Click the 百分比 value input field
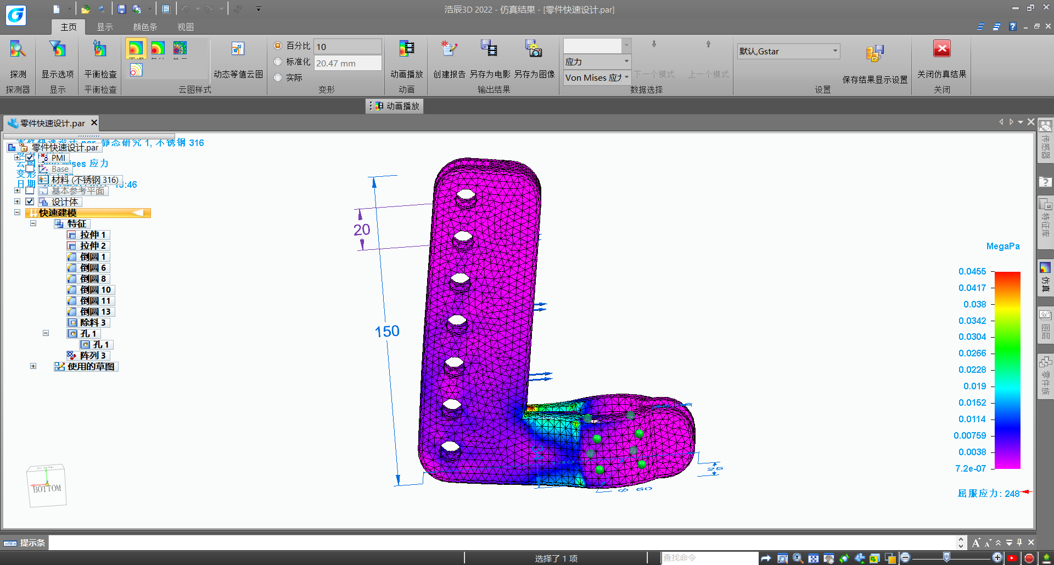Image resolution: width=1054 pixels, height=565 pixels. (347, 46)
